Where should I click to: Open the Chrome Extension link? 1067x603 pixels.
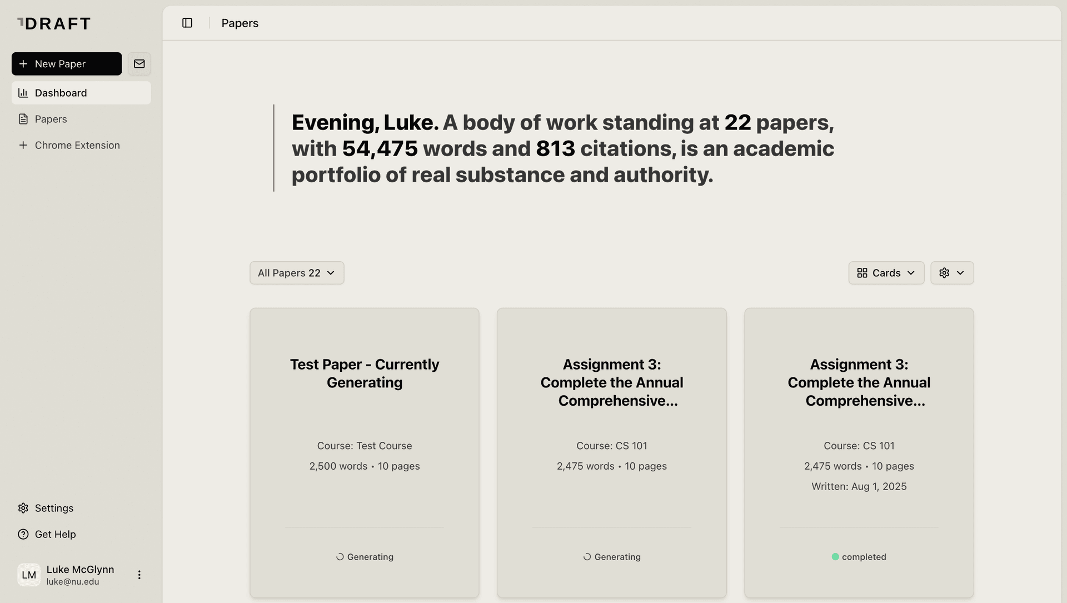pos(77,145)
